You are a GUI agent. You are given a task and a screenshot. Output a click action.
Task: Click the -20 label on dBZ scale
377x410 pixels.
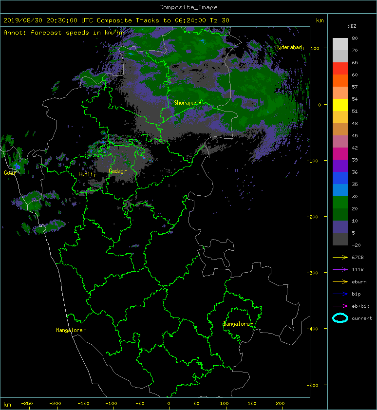356,245
